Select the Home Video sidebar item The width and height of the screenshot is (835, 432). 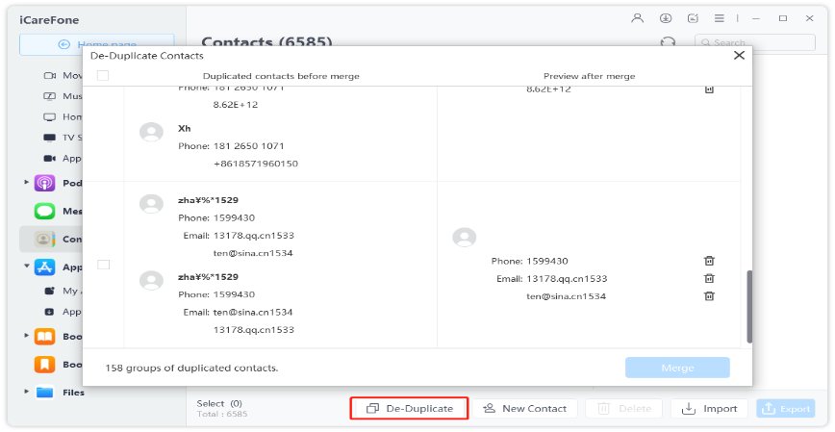pyautogui.click(x=63, y=116)
